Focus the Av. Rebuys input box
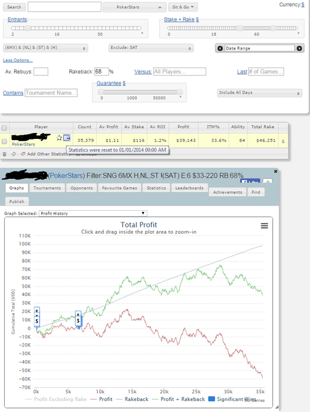The image size is (310, 412). point(41,72)
